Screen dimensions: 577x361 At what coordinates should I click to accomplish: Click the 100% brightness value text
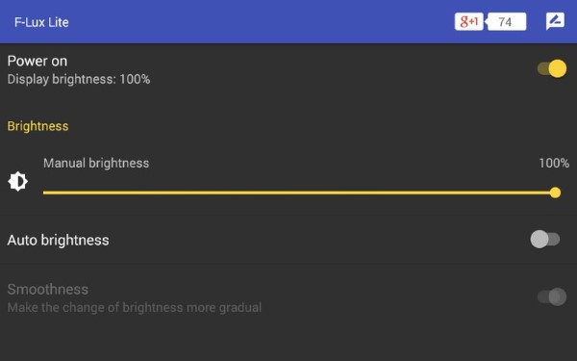coord(554,164)
